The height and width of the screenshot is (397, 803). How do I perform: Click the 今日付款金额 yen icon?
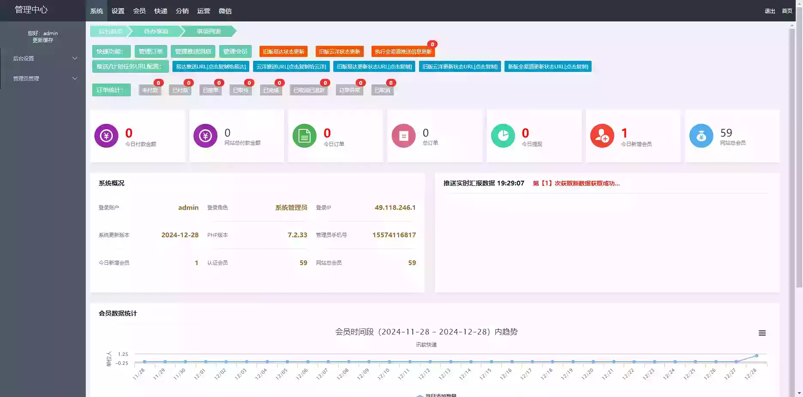tap(106, 136)
